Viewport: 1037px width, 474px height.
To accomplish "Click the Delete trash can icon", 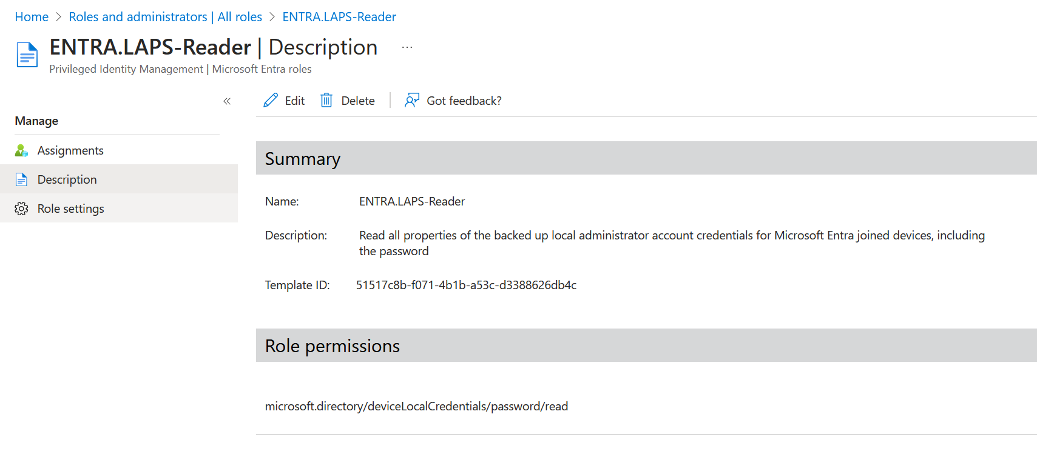I will point(326,101).
